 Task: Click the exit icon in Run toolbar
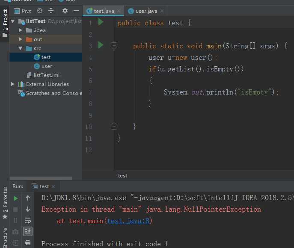tap(15, 243)
